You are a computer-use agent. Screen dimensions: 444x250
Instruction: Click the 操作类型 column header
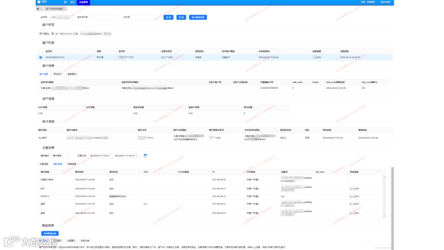coord(45,172)
